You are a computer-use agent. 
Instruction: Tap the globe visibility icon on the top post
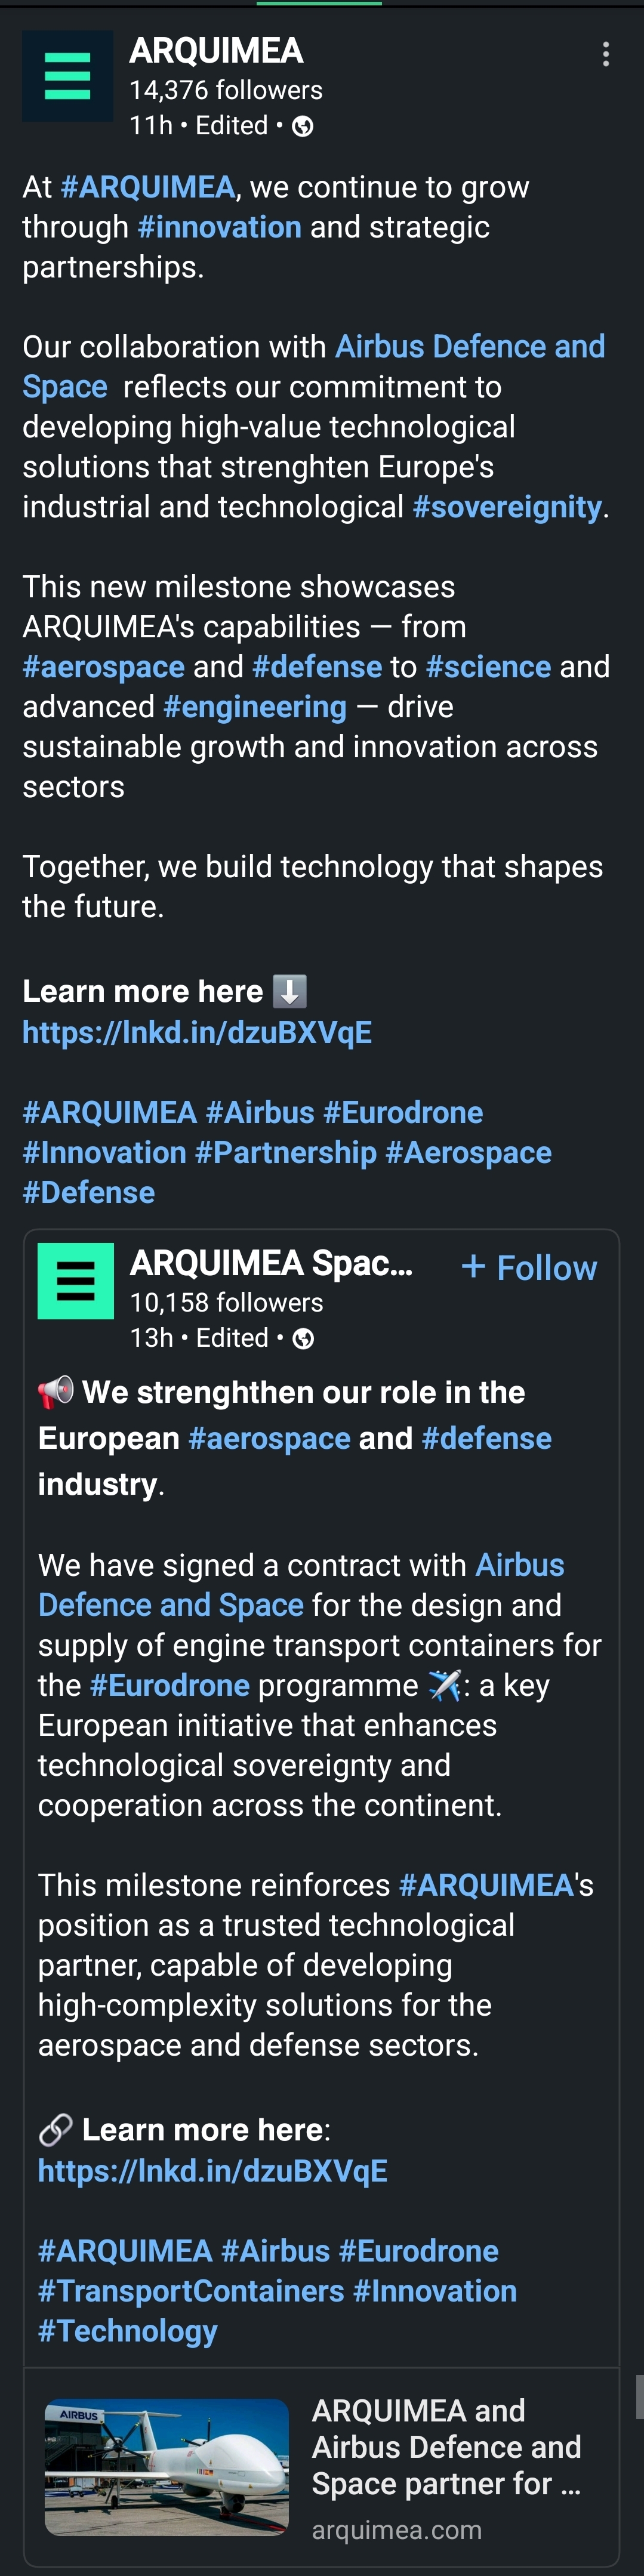click(302, 126)
